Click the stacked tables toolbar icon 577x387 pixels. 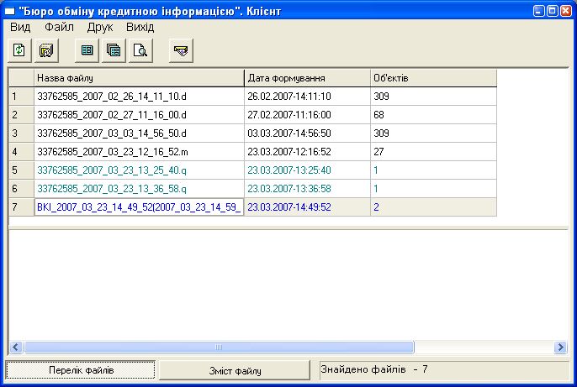click(x=114, y=50)
